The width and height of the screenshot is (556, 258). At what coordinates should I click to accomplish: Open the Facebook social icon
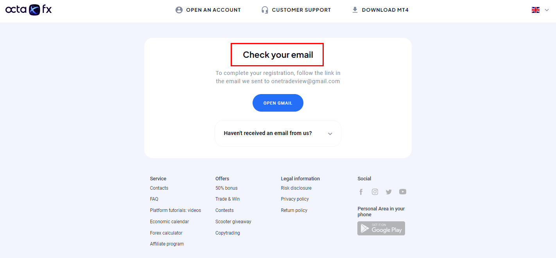[361, 192]
